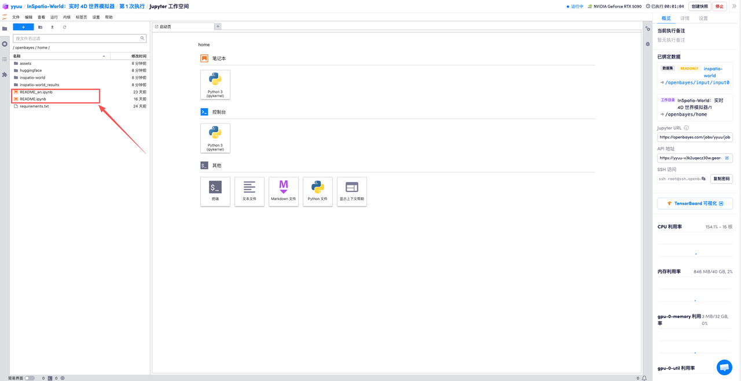741x381 pixels.
Task: Click the upload files icon
Action: click(52, 27)
